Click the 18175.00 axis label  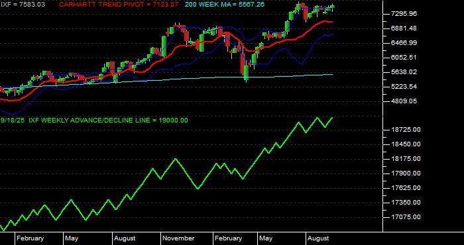tap(406, 159)
